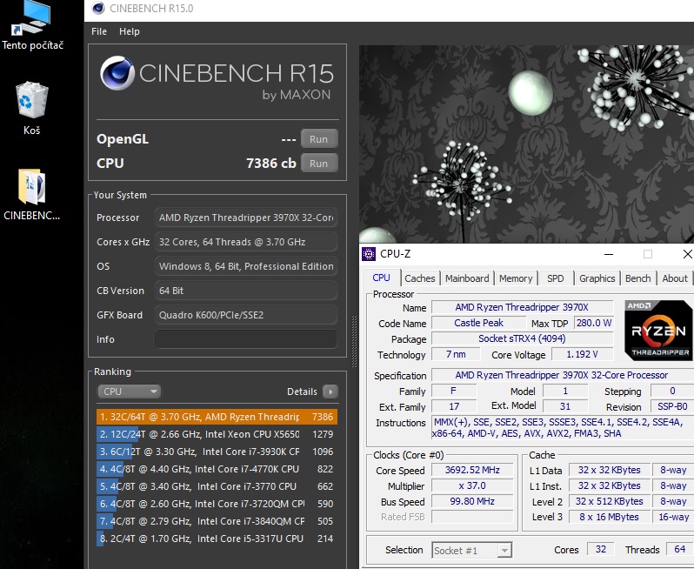Image resolution: width=694 pixels, height=569 pixels.
Task: Click the panel splitter handle beside the render view
Action: tap(354, 341)
